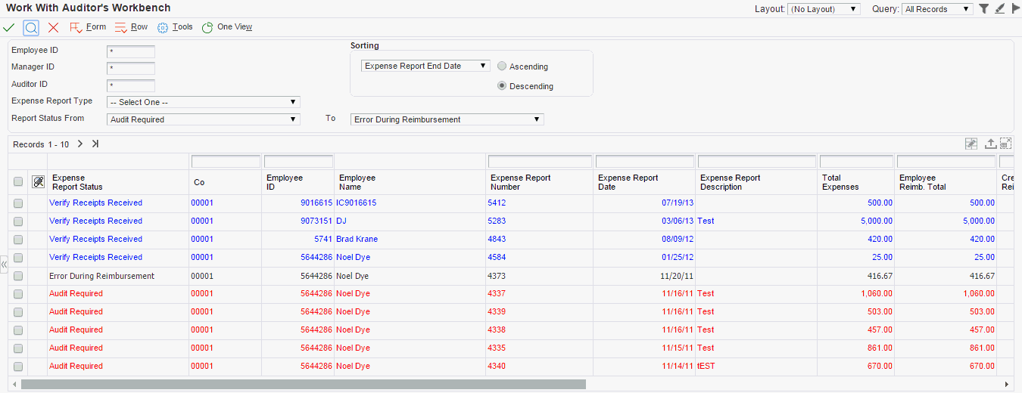The height and width of the screenshot is (393, 1022).
Task: Click the export grid data icon
Action: pos(990,144)
